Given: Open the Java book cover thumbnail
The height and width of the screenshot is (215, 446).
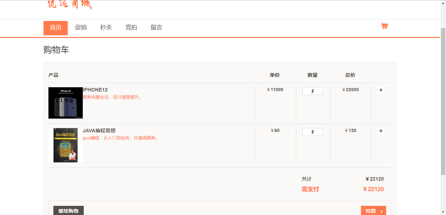Looking at the screenshot, I should (65, 145).
